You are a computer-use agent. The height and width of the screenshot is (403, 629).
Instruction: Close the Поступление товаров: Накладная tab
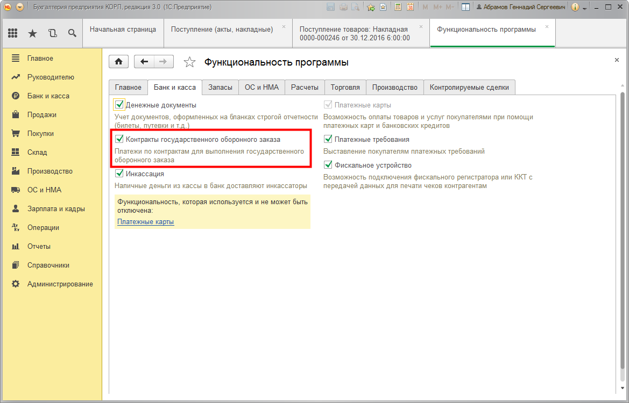click(421, 26)
